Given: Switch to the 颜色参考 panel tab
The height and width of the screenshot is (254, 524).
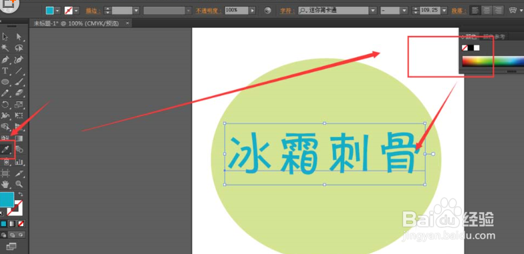Looking at the screenshot, I should 494,37.
